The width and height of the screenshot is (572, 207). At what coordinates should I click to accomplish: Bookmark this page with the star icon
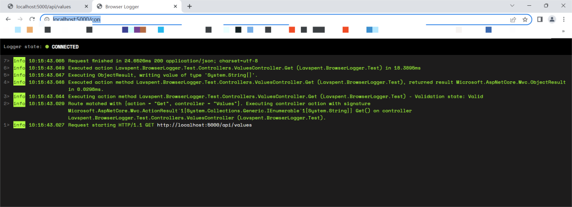[x=525, y=20]
